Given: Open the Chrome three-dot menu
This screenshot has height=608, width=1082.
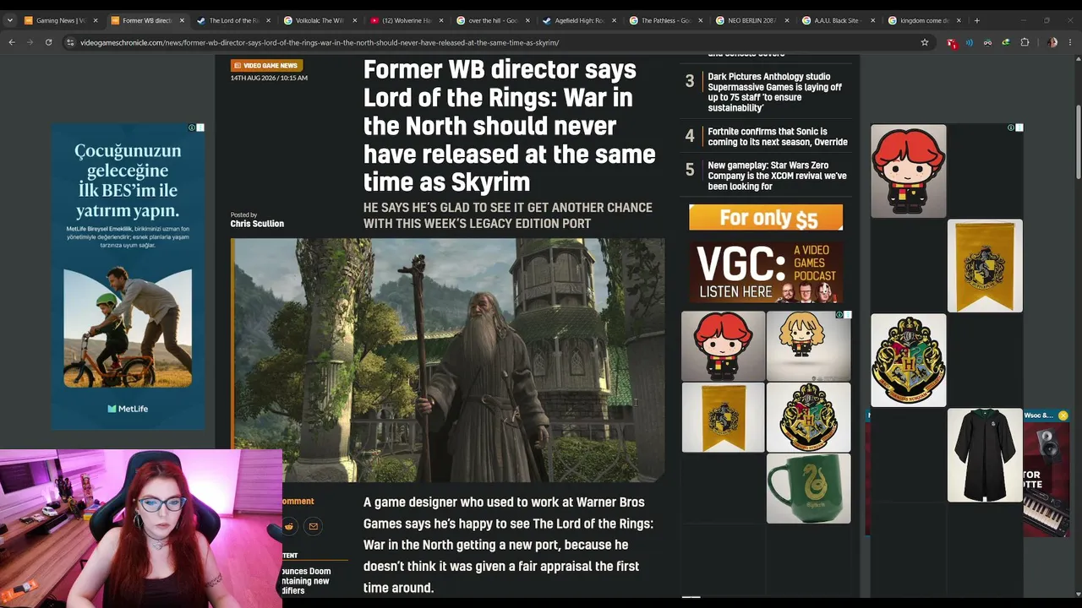Looking at the screenshot, I should tap(1071, 42).
